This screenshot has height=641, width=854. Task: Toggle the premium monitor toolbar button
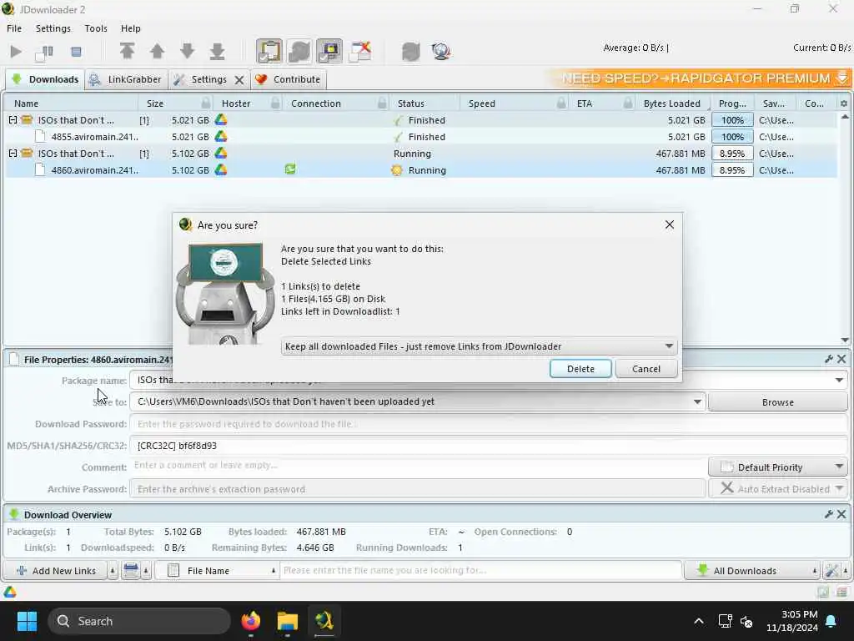coord(329,51)
